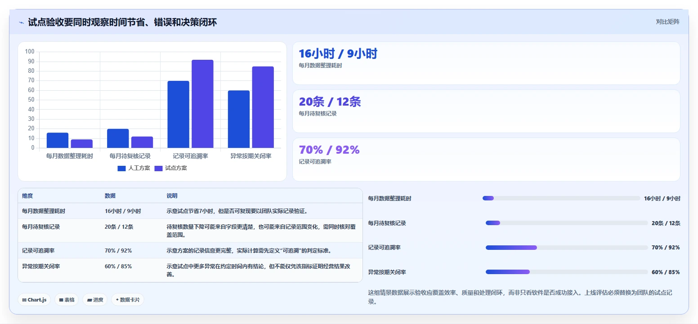698x324 pixels.
Task: Click the 试点方案 bar for 每月数据整理耗时
Action: 82,143
